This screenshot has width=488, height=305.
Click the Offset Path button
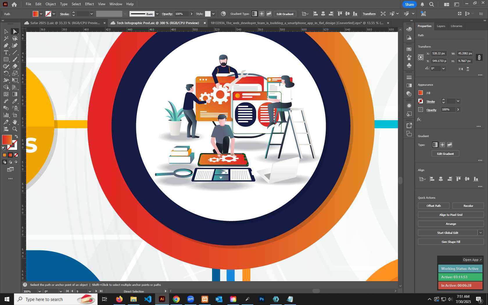click(x=434, y=206)
